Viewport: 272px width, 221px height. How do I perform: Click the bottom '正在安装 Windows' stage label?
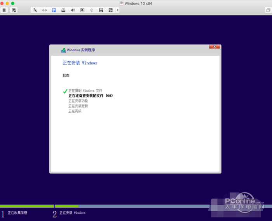coord(73,213)
